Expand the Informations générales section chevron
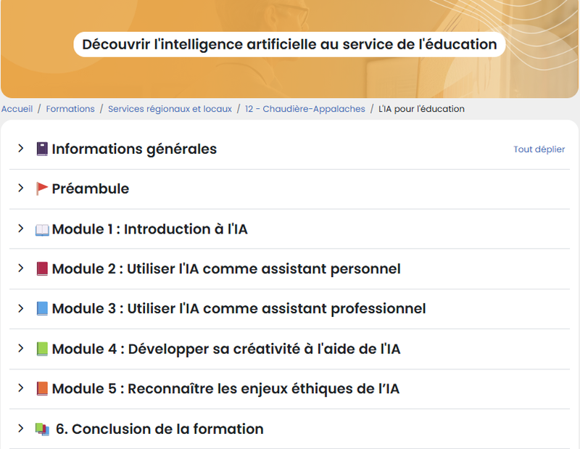 coord(21,149)
